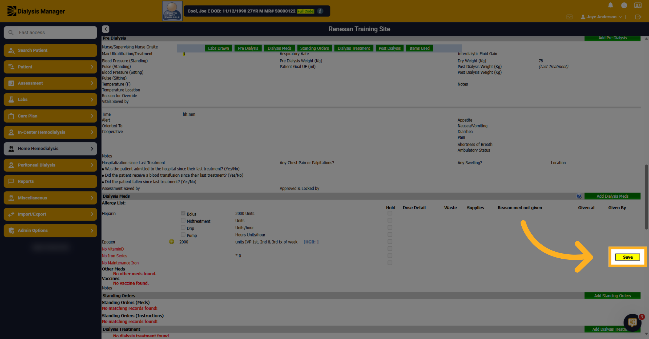Screen dimensions: 649x339
Task: Expand In-Center Hemodialysis menu
Action: [x=50, y=132]
